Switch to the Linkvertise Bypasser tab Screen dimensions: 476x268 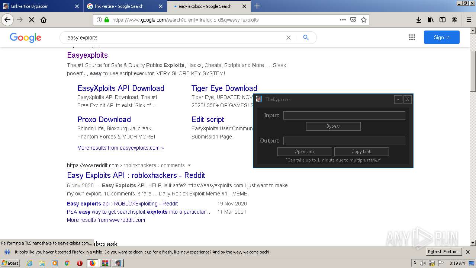41,6
